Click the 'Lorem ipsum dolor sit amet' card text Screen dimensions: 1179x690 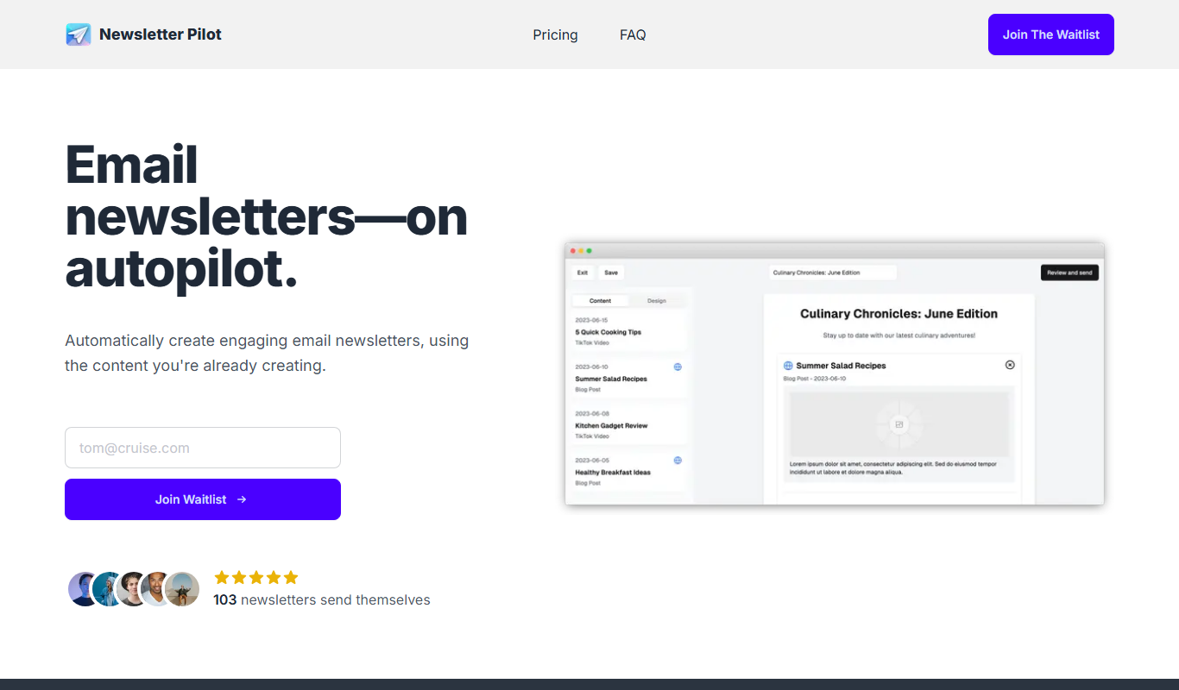(x=893, y=467)
